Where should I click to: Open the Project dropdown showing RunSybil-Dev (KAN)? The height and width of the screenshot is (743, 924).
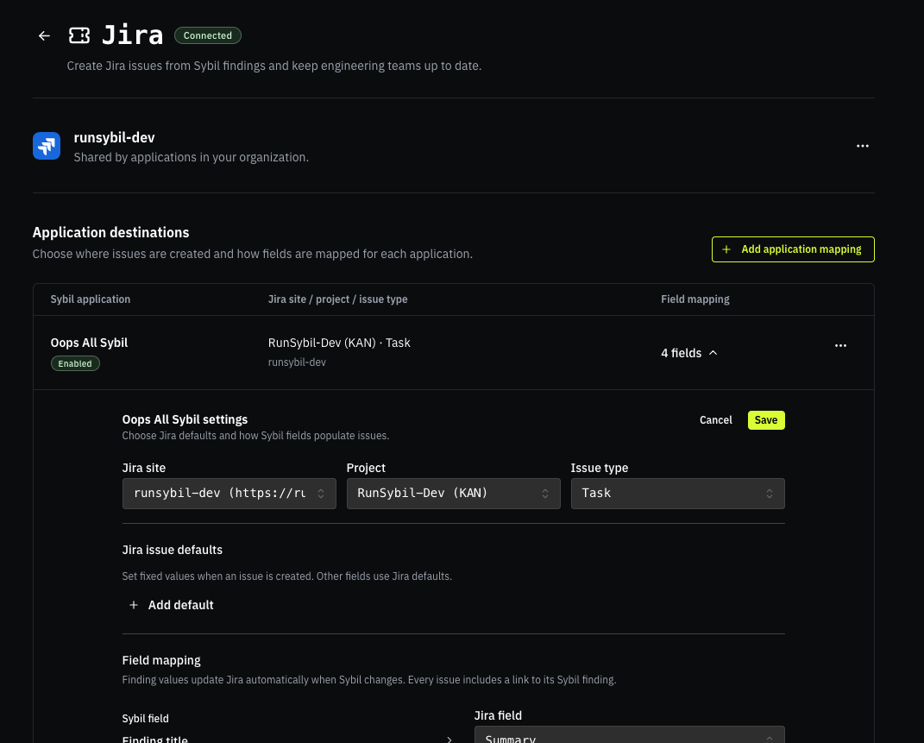[453, 493]
